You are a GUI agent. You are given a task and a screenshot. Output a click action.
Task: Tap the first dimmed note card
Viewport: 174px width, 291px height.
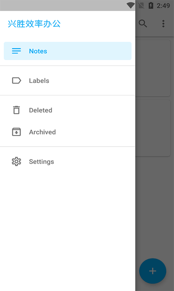coord(153,68)
